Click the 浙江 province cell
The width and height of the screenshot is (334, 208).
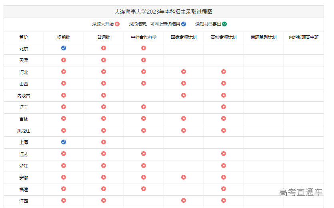[x=24, y=166]
